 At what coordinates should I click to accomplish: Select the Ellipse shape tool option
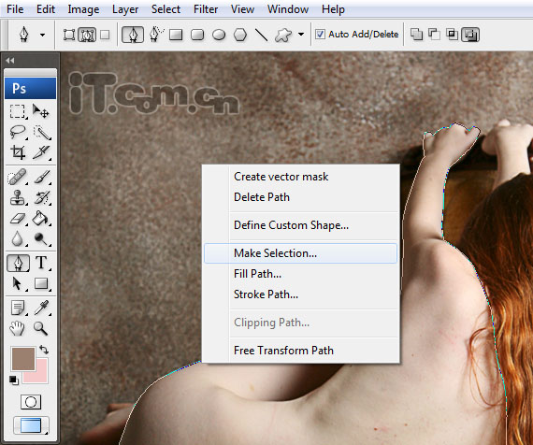[x=219, y=35]
